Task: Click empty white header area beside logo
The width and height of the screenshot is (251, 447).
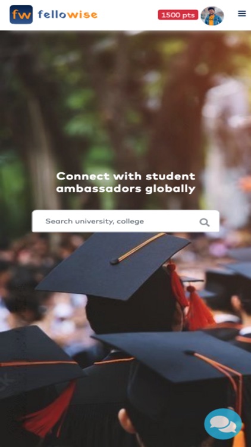Action: [x=128, y=15]
